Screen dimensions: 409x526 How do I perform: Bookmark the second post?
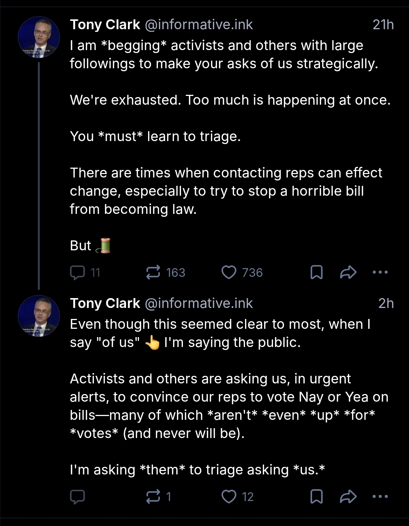317,496
